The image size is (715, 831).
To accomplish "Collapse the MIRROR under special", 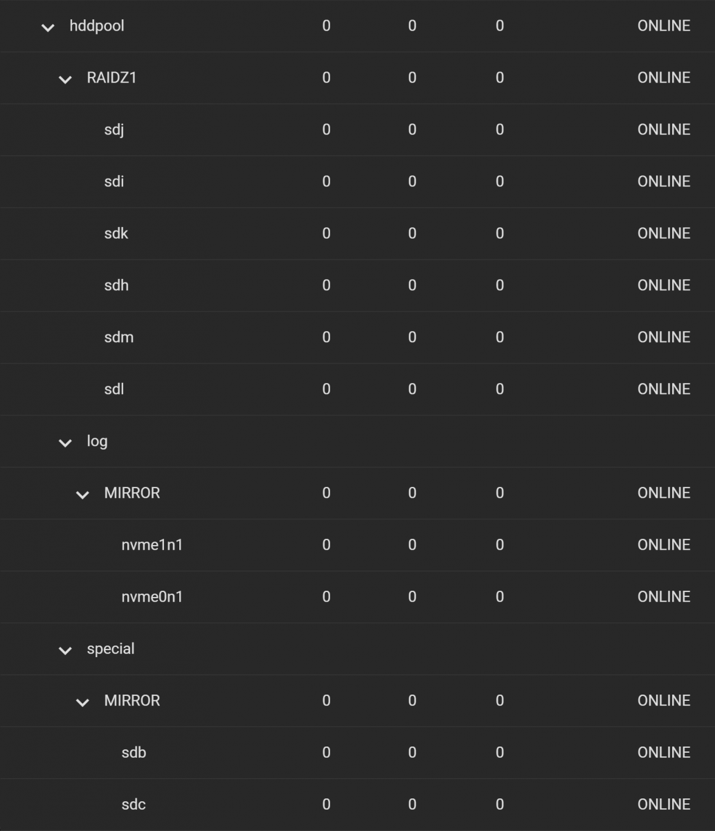I will click(x=82, y=703).
